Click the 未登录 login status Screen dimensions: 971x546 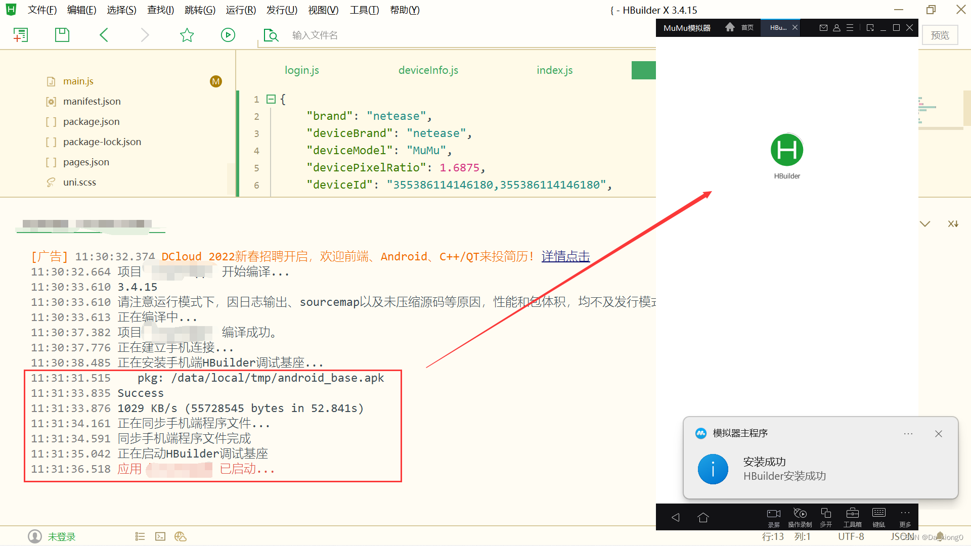pos(62,537)
